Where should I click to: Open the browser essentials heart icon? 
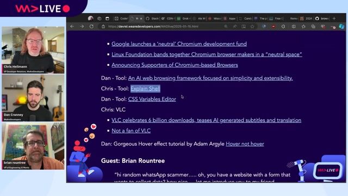click(323, 27)
